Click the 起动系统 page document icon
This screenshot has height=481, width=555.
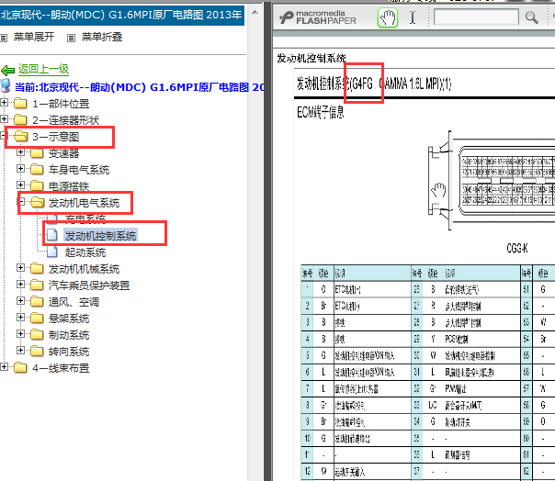tap(52, 252)
